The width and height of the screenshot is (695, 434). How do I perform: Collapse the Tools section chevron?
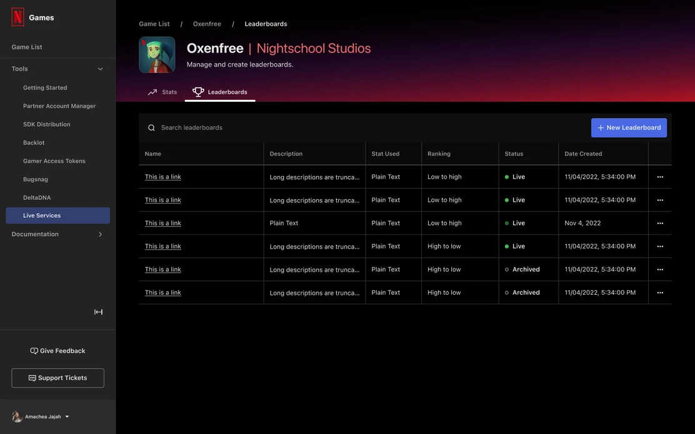[100, 69]
